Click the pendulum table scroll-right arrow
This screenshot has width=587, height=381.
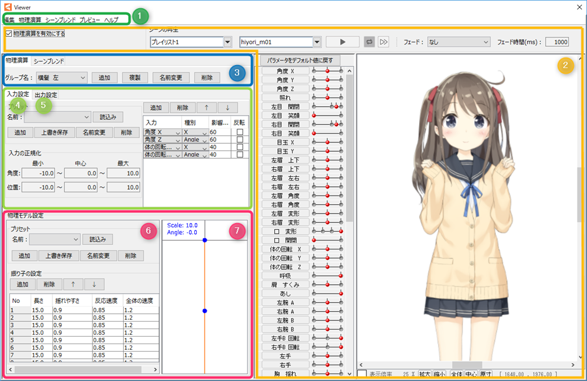pos(155,369)
